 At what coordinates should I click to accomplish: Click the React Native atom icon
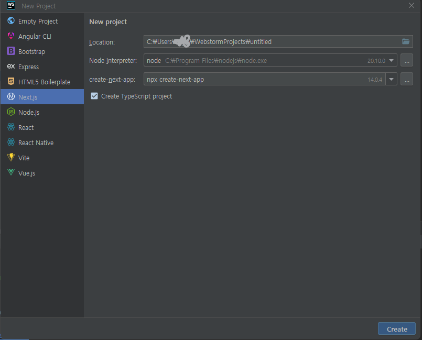click(11, 142)
